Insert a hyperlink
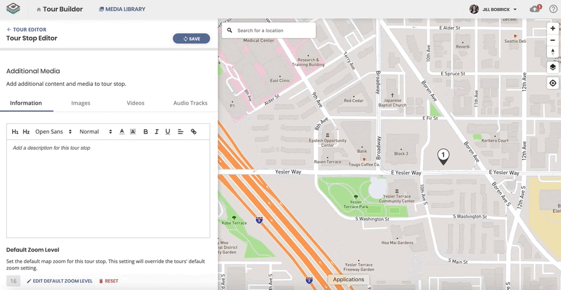 [193, 132]
